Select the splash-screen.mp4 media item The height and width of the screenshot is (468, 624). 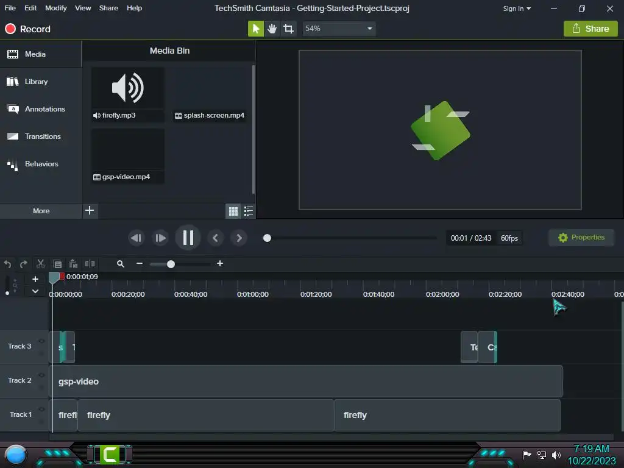(x=210, y=94)
